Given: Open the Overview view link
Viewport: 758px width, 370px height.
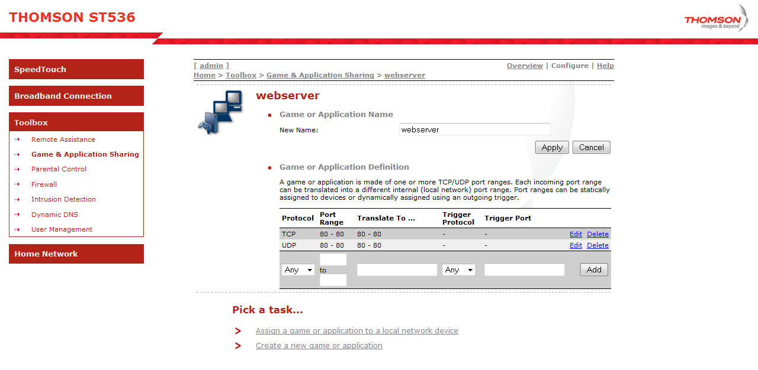Looking at the screenshot, I should [x=525, y=66].
